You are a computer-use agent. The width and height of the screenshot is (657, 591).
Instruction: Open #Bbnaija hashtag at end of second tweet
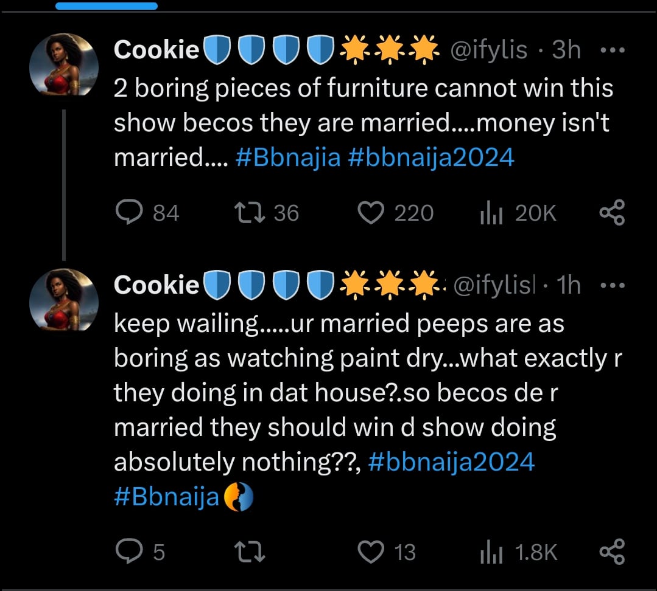pos(166,497)
